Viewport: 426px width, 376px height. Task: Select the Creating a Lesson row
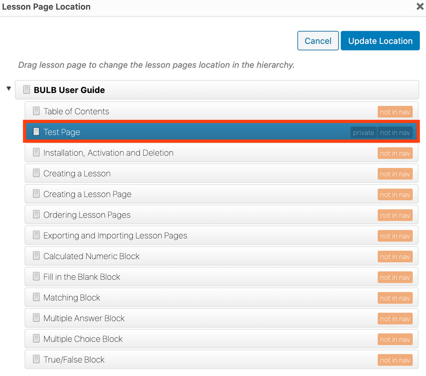tap(221, 173)
